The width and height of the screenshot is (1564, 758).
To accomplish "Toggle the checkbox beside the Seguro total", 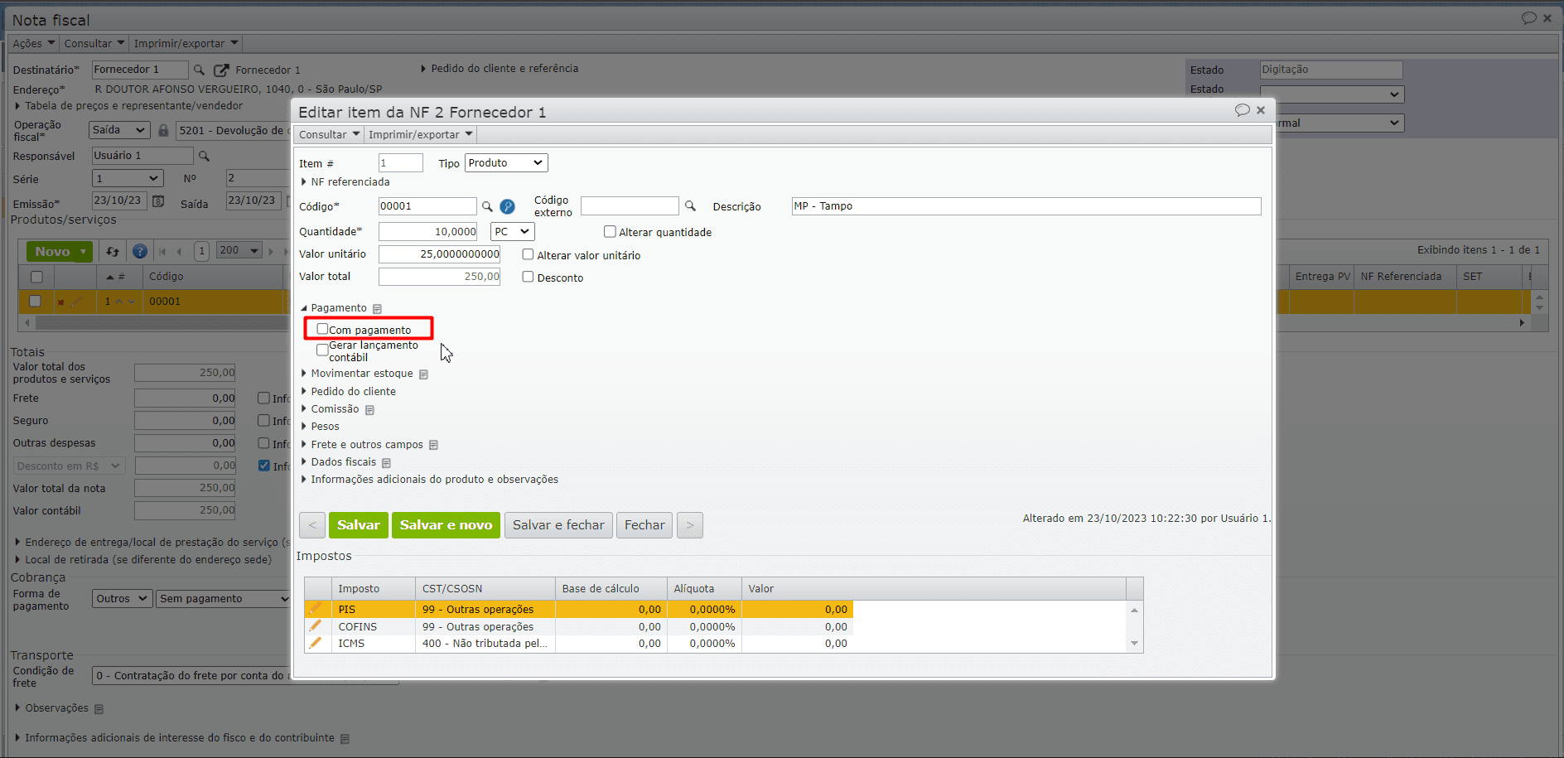I will [263, 421].
